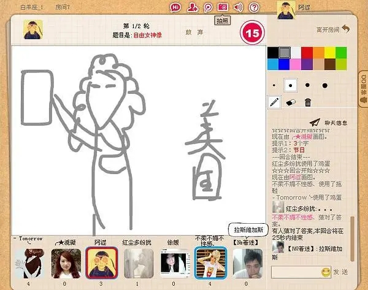This screenshot has height=290, width=368.
Task: Click the HI greeting icon
Action: click(176, 7)
